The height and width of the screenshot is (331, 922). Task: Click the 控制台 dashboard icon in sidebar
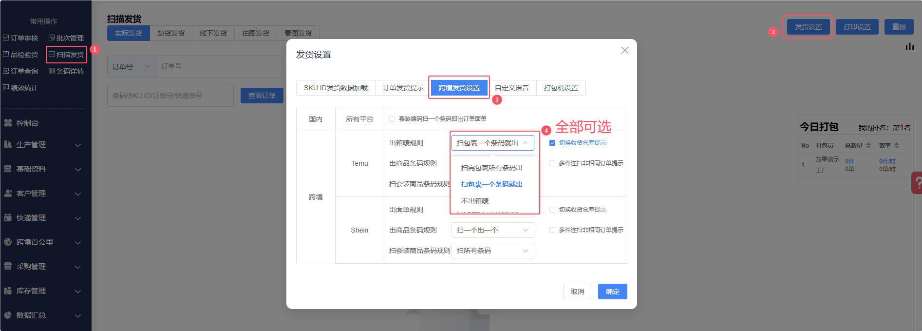pos(8,123)
